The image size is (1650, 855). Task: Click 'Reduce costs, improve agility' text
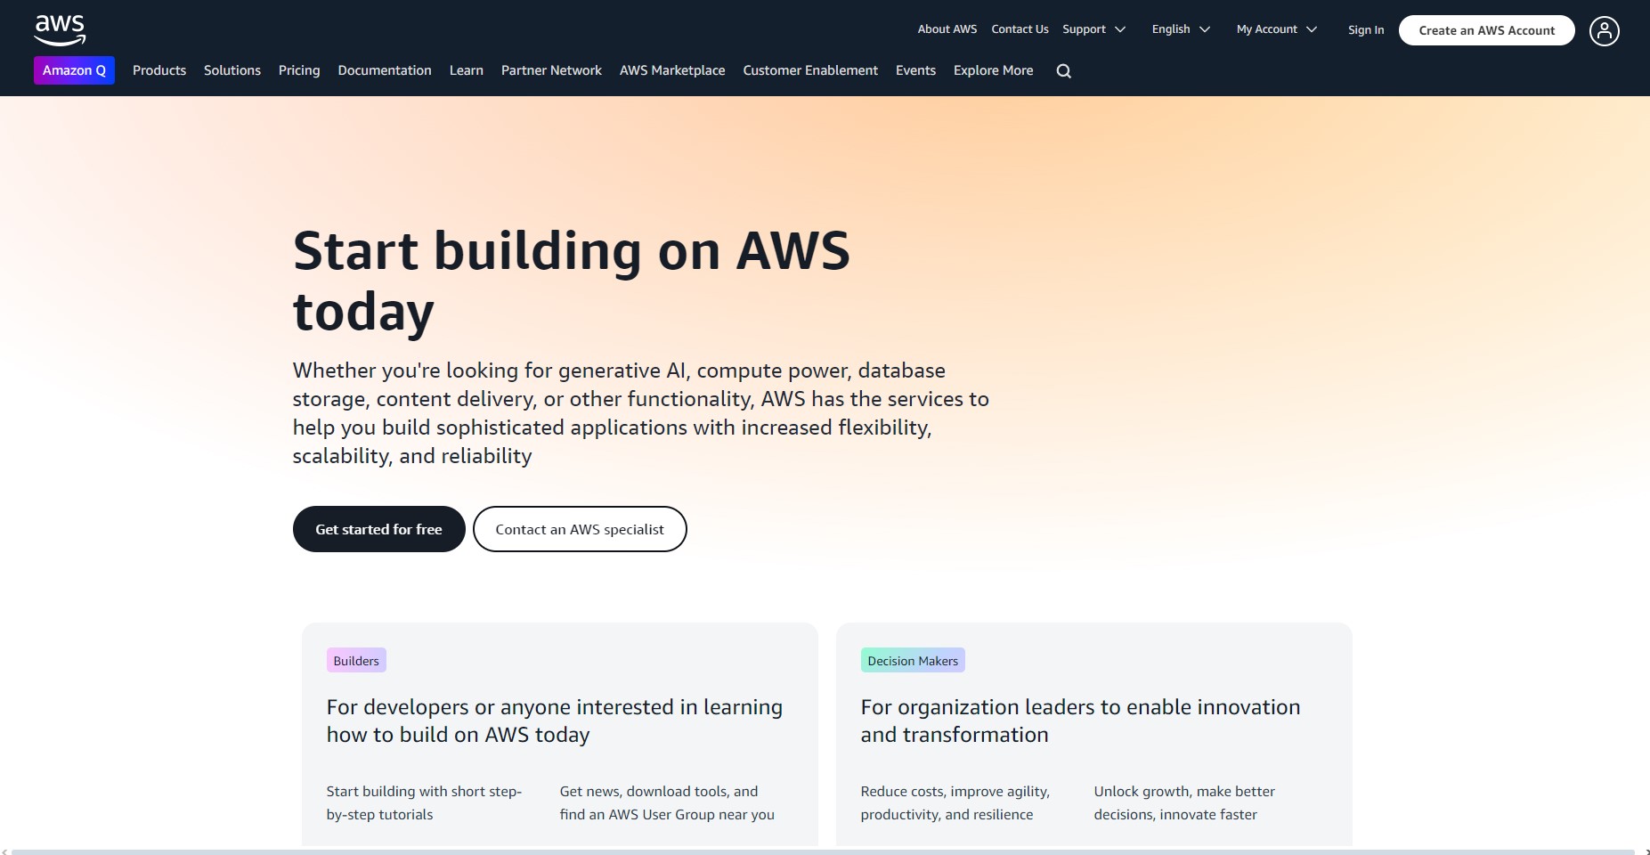(x=955, y=802)
